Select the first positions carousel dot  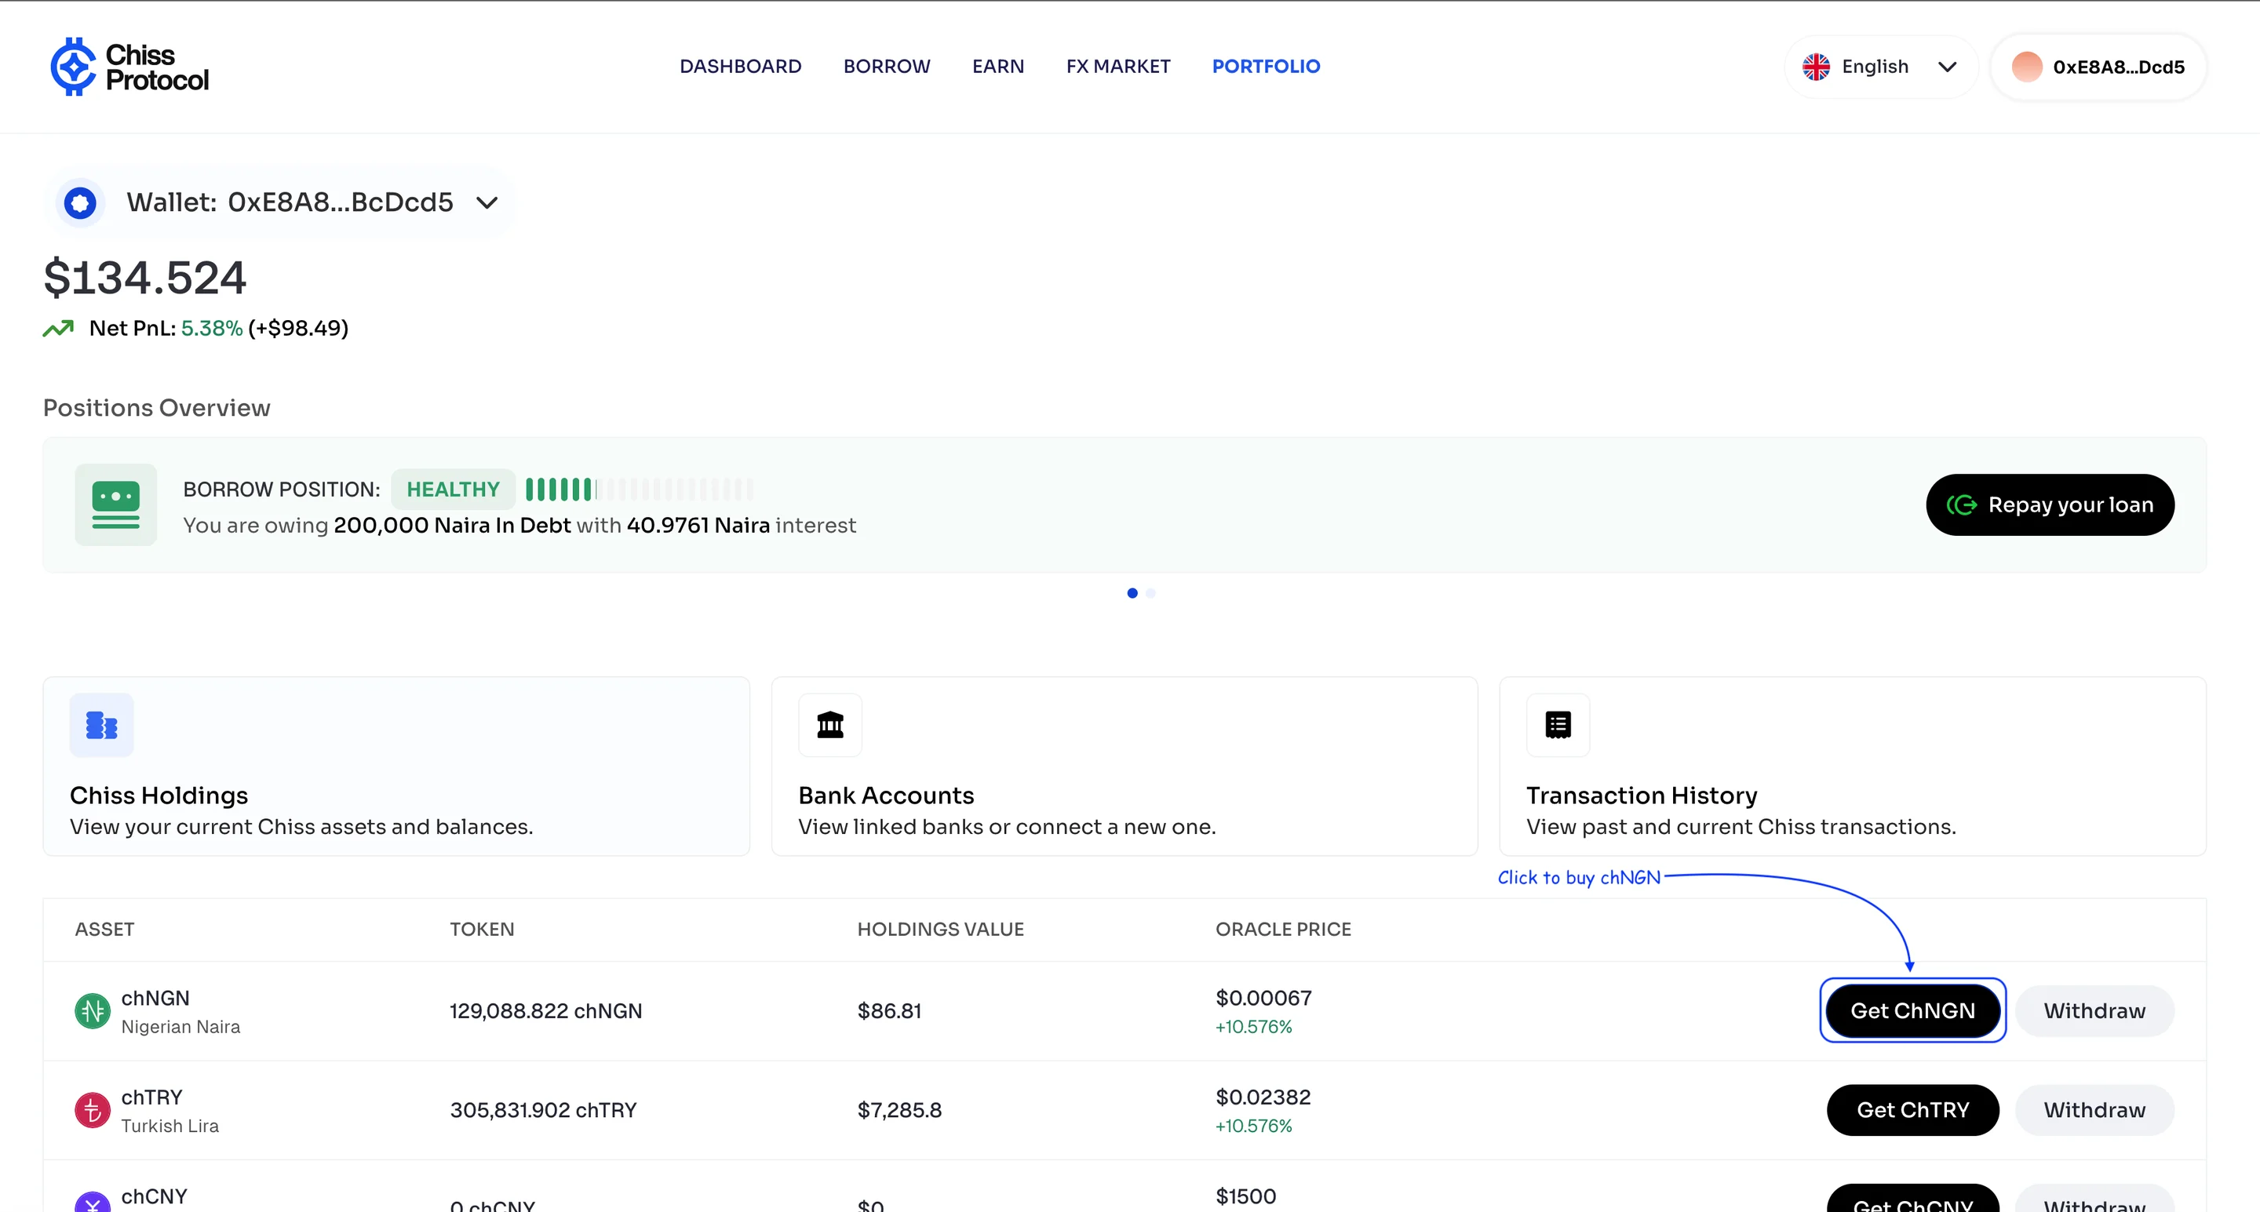(x=1132, y=594)
